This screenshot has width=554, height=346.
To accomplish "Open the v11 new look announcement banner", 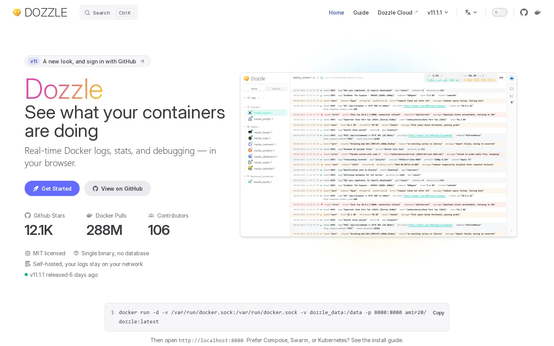I will (x=87, y=61).
